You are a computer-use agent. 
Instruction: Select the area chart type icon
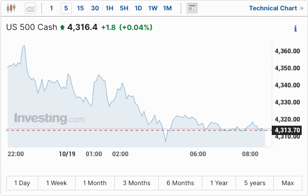[31, 8]
